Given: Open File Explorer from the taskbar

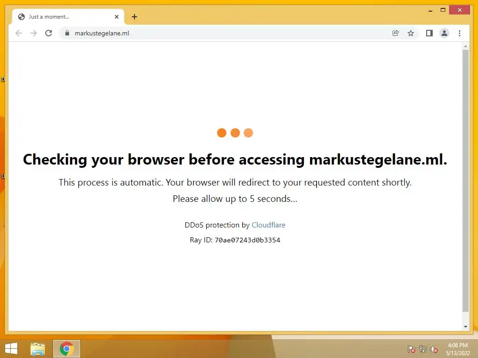Looking at the screenshot, I should point(37,349).
